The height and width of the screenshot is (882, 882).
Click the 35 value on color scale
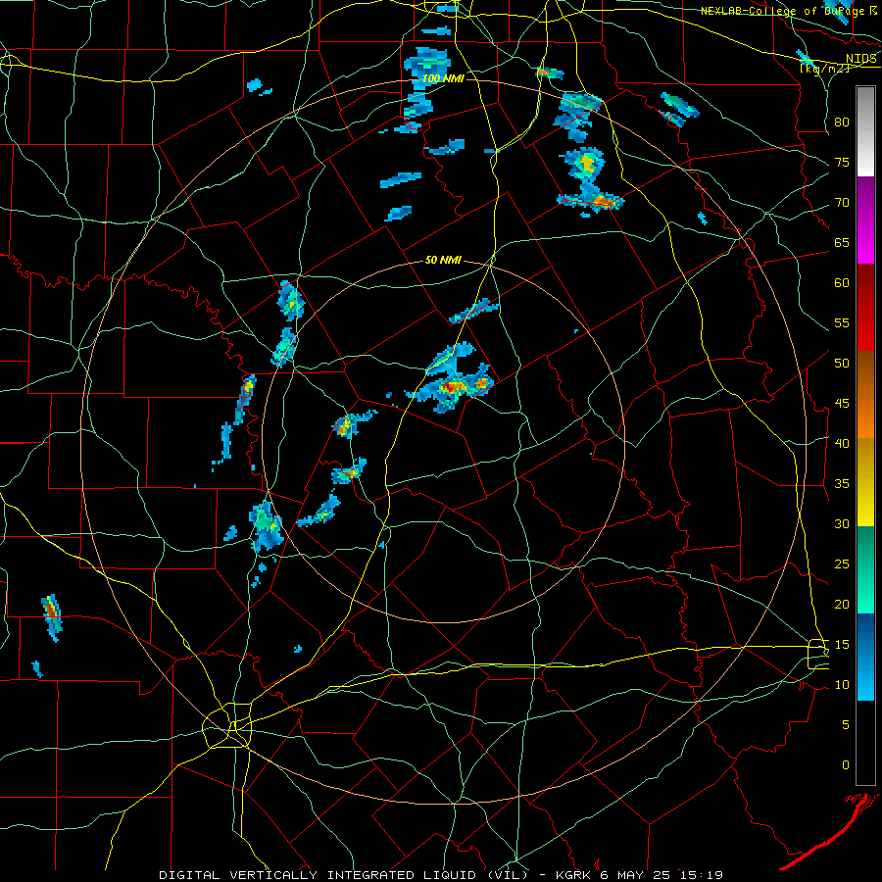[842, 484]
